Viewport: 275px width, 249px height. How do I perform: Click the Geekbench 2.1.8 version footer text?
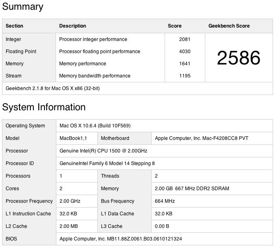coord(53,88)
